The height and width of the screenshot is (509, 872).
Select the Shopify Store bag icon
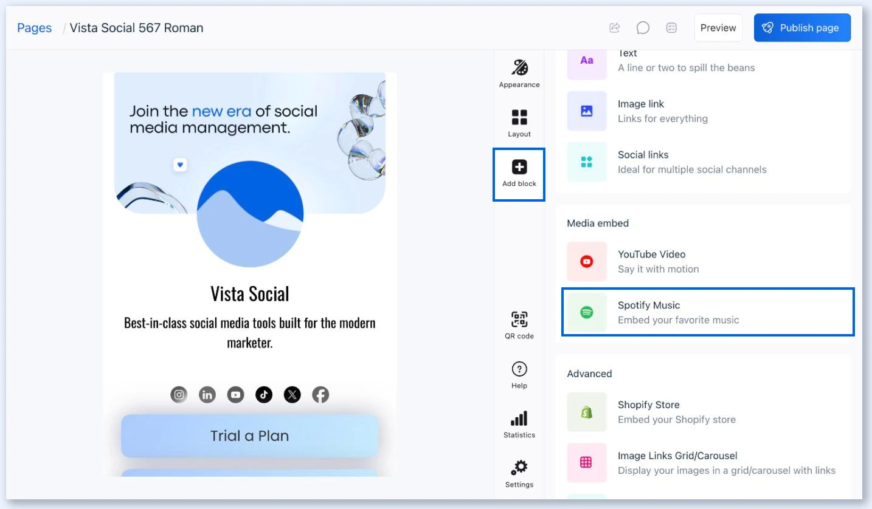coord(587,412)
